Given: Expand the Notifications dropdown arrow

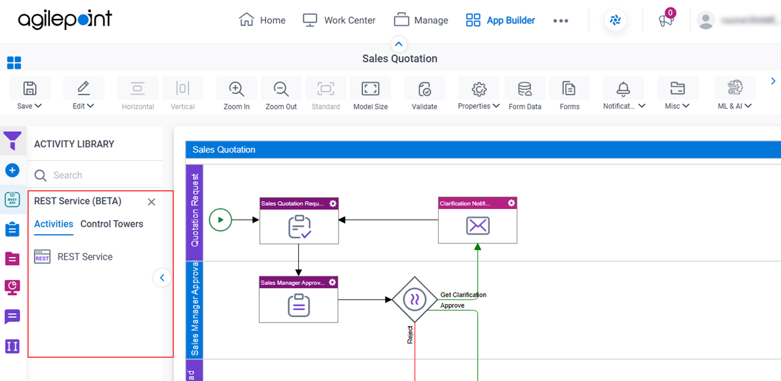Looking at the screenshot, I should pos(641,106).
